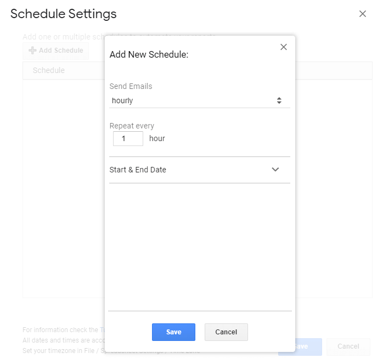The width and height of the screenshot is (383, 364).
Task: Click the plus icon beside Add Schedule
Action: click(32, 51)
